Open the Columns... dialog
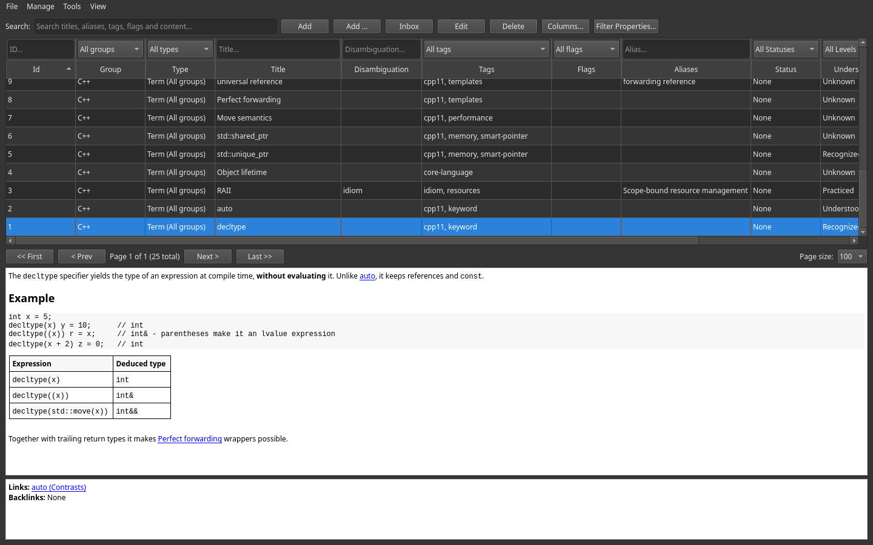The height and width of the screenshot is (545, 873). (x=566, y=27)
